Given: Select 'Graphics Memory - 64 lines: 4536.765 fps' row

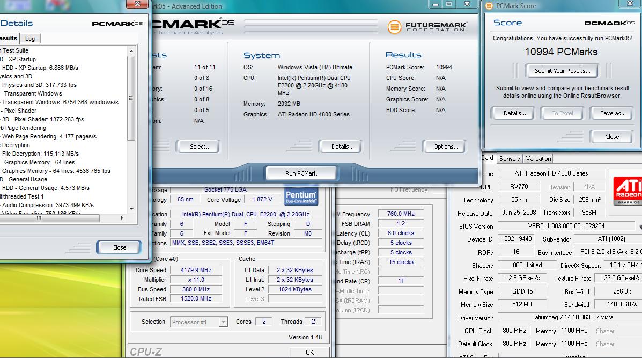Looking at the screenshot, I should (x=56, y=171).
